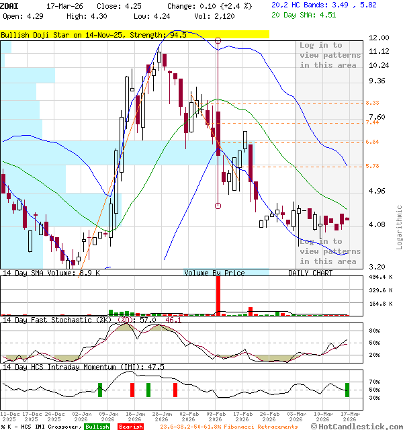Click the HotCandlestick.com watermark link
This screenshot has height=430, width=403.
pos(357,427)
